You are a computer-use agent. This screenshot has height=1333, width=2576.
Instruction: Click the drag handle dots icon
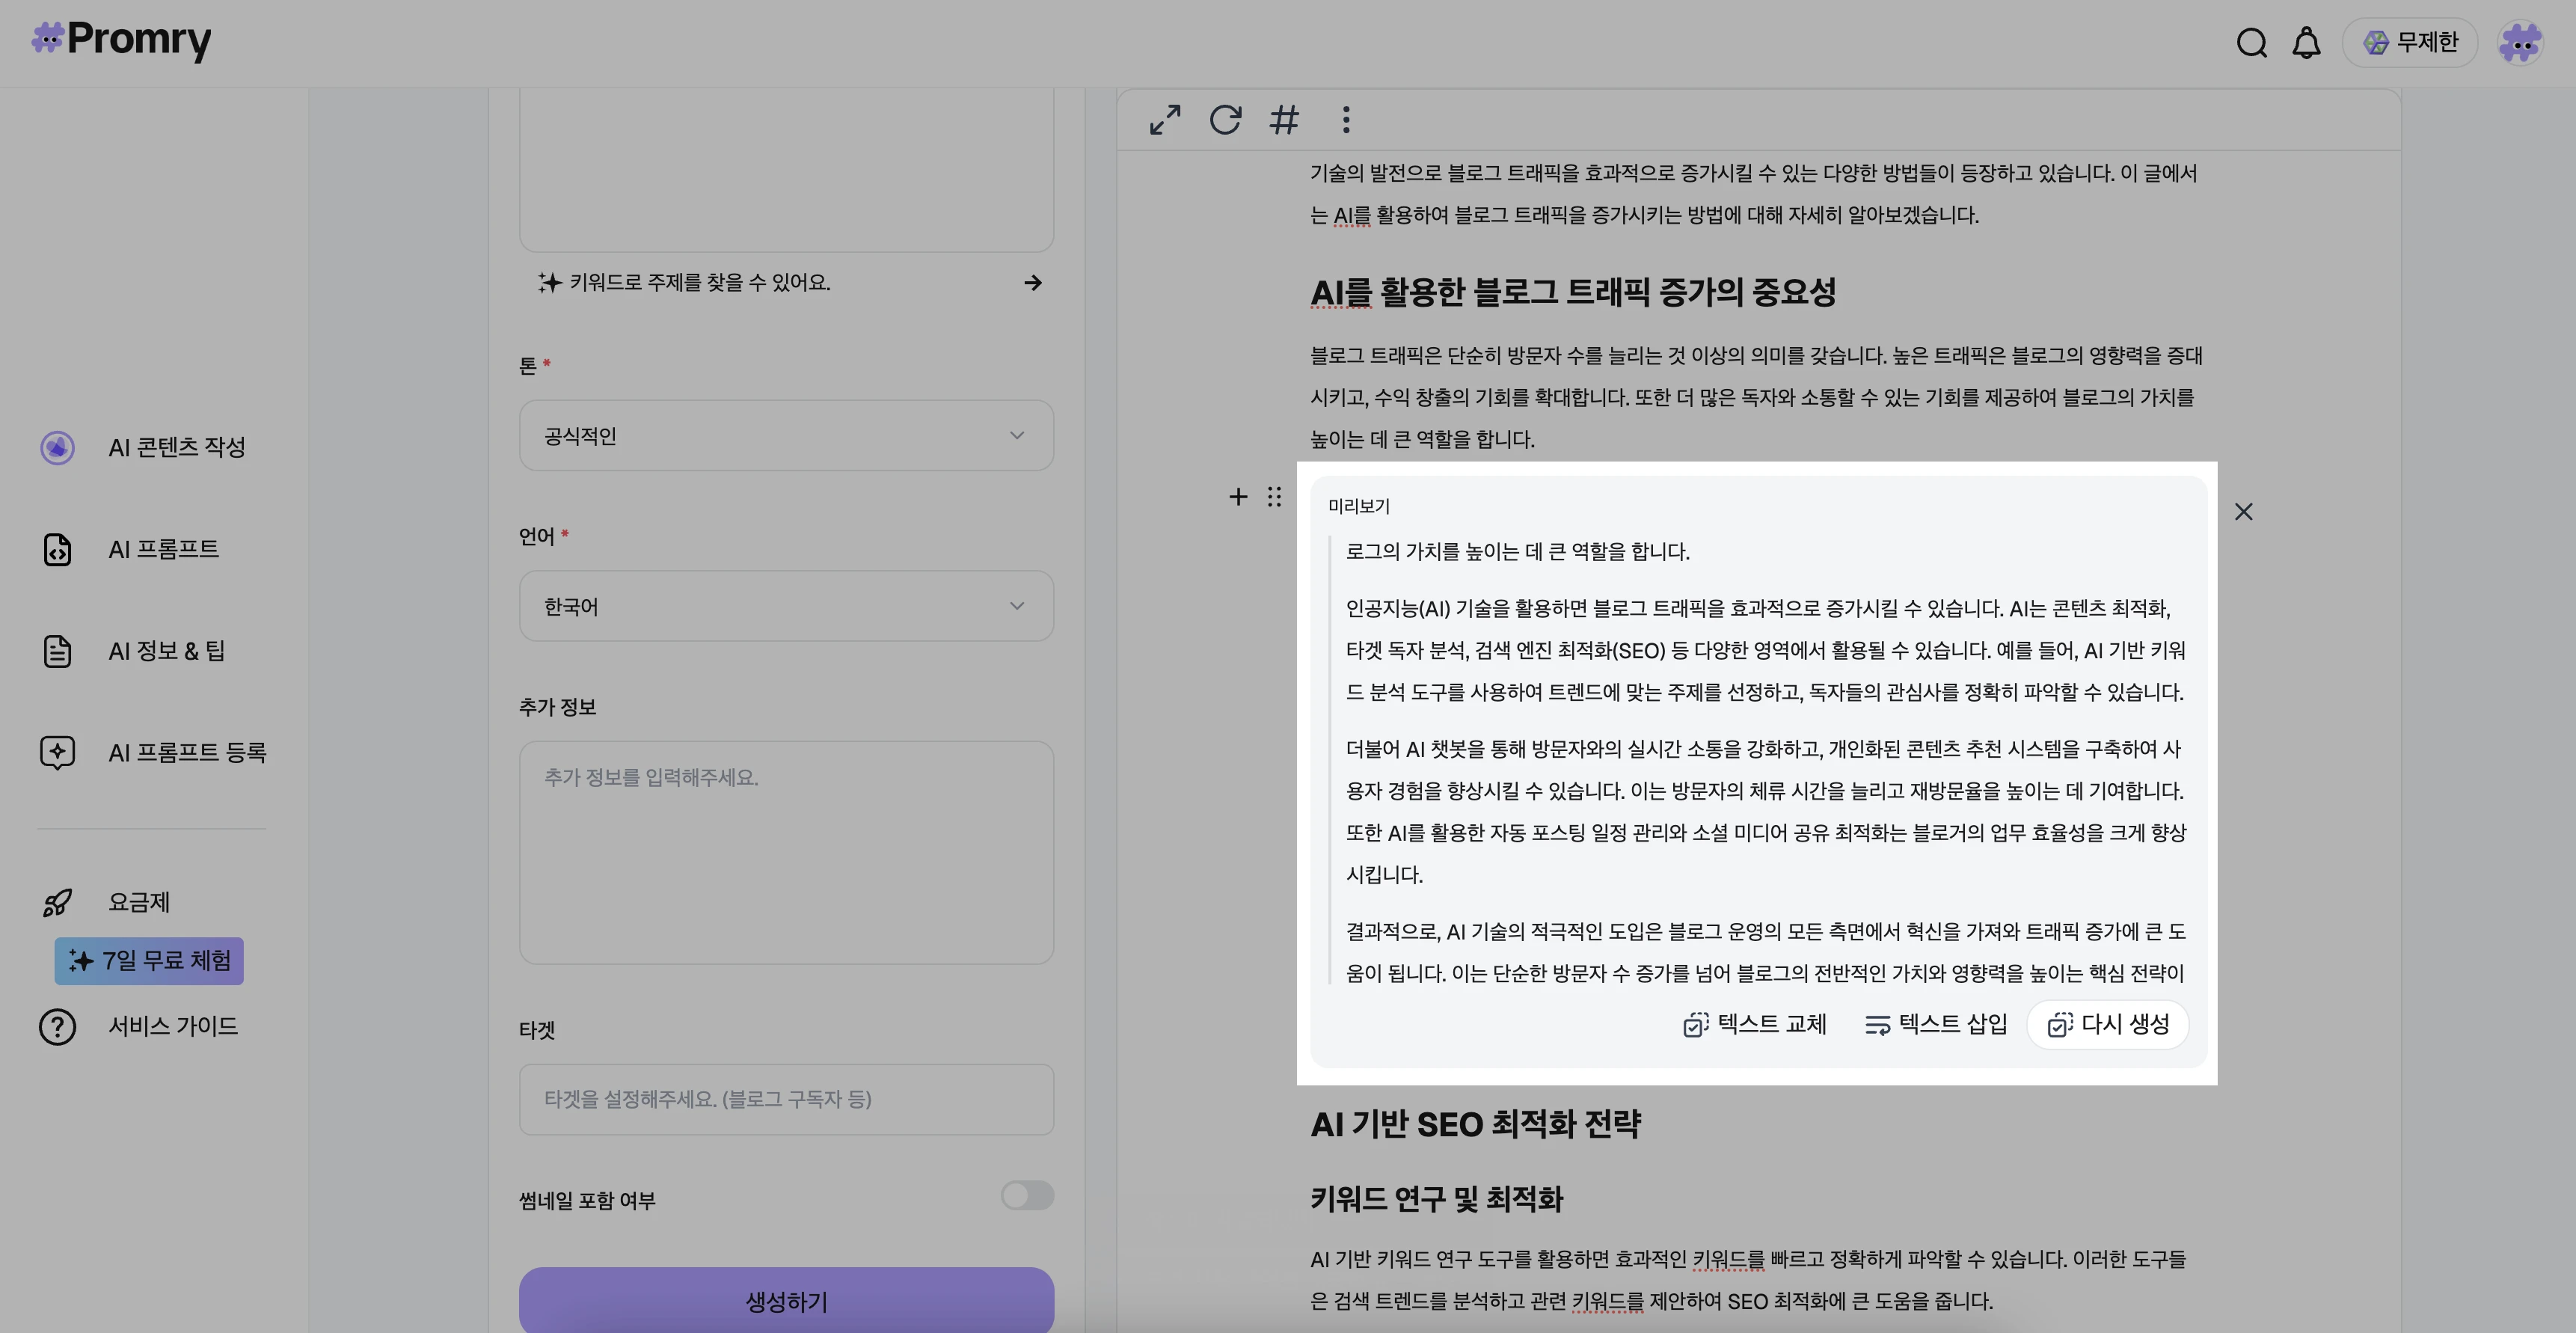(x=1274, y=497)
